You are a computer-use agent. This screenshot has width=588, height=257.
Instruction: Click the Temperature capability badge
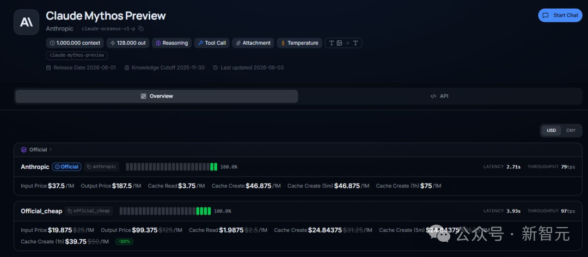[x=299, y=43]
